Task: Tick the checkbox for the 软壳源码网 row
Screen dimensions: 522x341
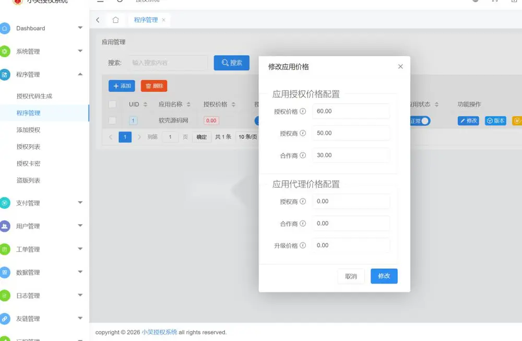Action: click(113, 121)
